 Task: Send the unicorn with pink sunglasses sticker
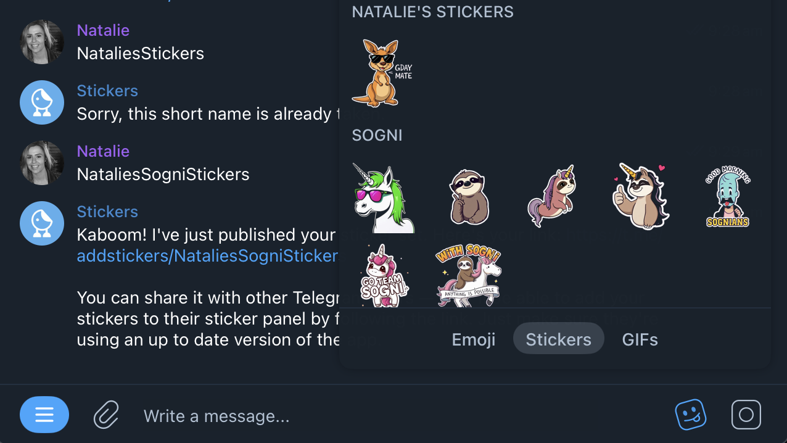tap(382, 199)
